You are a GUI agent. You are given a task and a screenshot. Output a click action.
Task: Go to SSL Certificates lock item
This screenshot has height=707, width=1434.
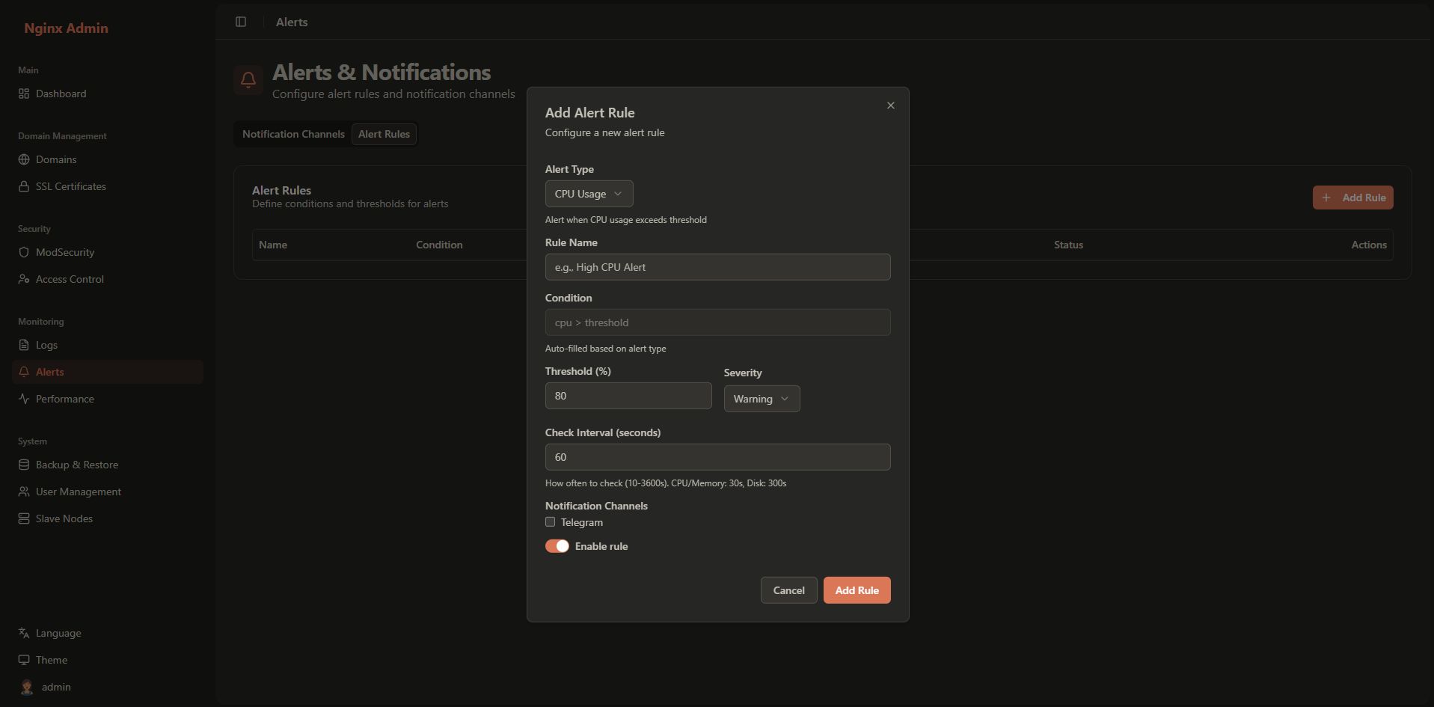(x=70, y=186)
